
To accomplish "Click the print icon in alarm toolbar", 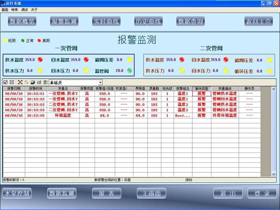I will click(x=32, y=82).
